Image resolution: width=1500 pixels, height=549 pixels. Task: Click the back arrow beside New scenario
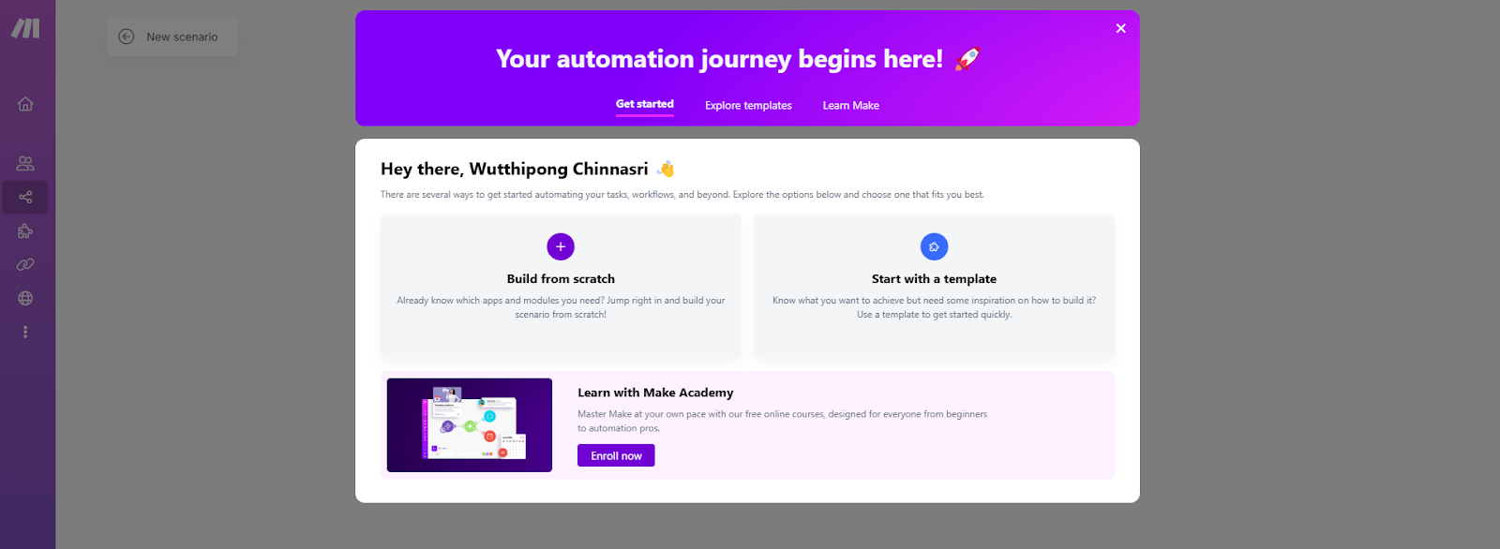(x=126, y=37)
